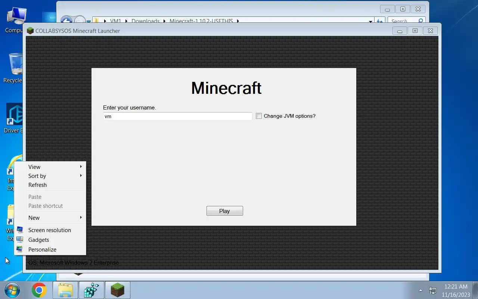The height and width of the screenshot is (299, 478).
Task: Show hidden system tray icons
Action: coord(420,290)
